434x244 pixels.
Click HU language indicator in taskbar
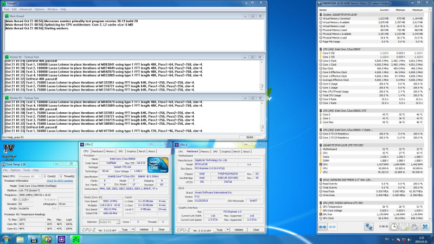pos(387,239)
